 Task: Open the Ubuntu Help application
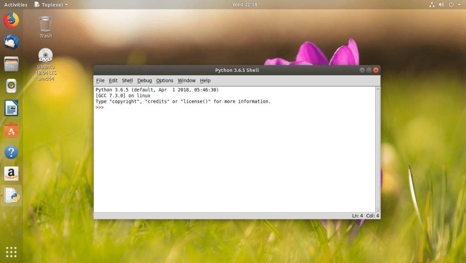(x=11, y=152)
